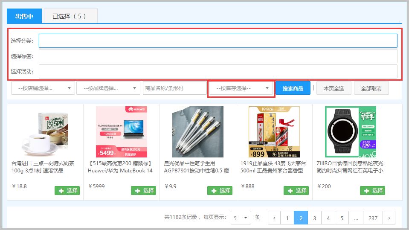Open the 飞天茅台 product thumbnail
Screen dimensions: 409x230
click(x=274, y=132)
